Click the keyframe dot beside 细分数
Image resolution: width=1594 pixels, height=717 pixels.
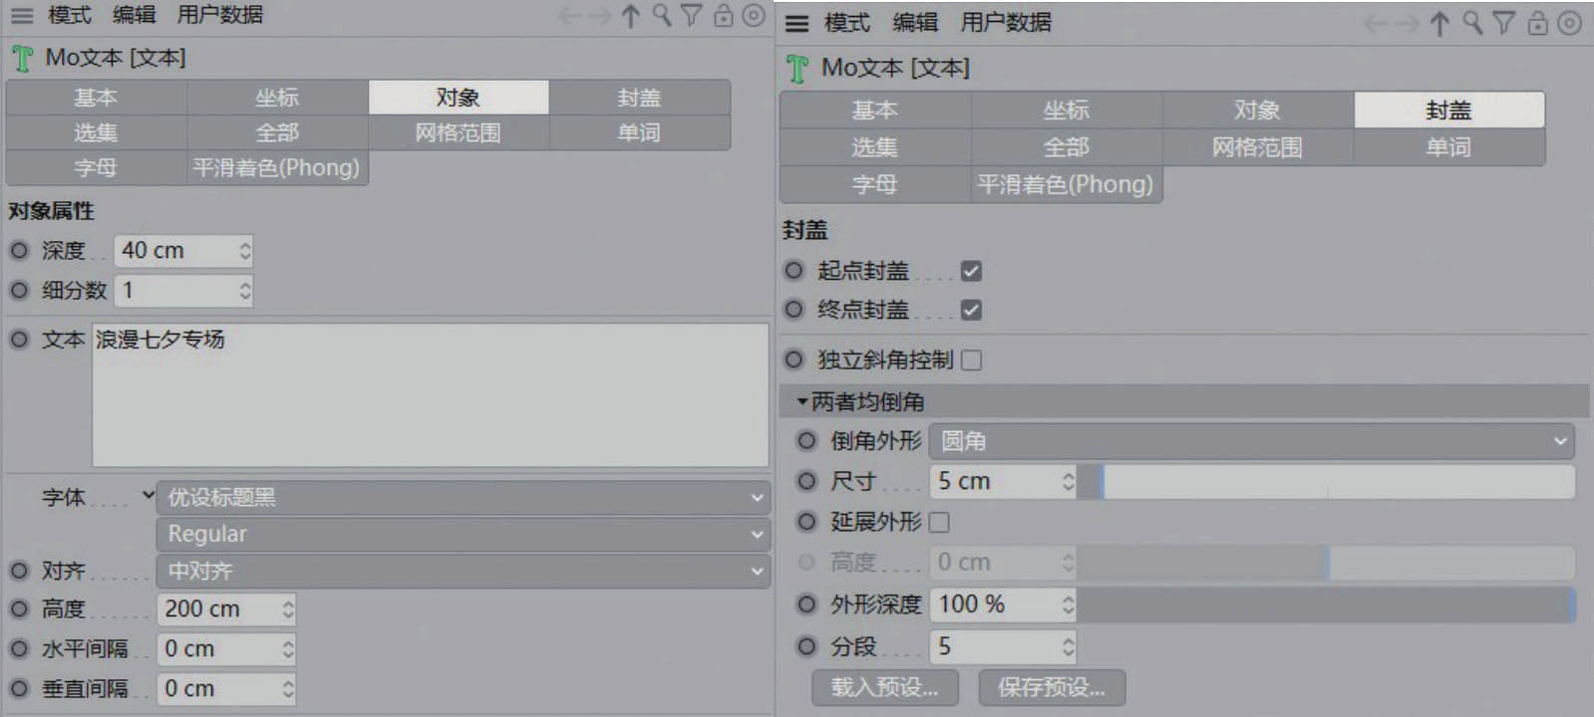click(x=19, y=291)
